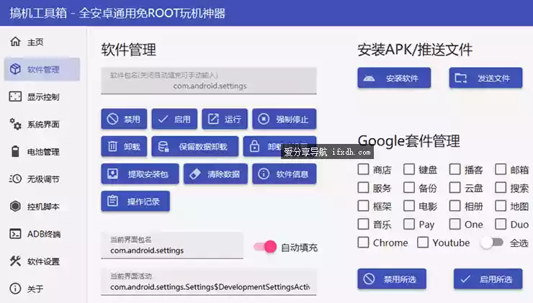
Task: Check the 相册 checkbox
Action: click(x=454, y=206)
